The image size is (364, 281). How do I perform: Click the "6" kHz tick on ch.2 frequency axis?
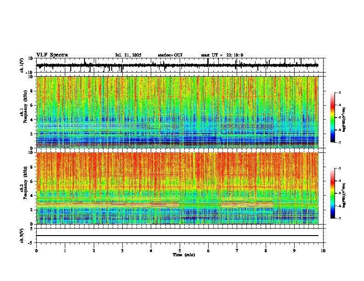pos(32,181)
